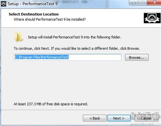This screenshot has width=161, height=126.
Task: Go to the previous step with Back
Action: tap(94, 118)
